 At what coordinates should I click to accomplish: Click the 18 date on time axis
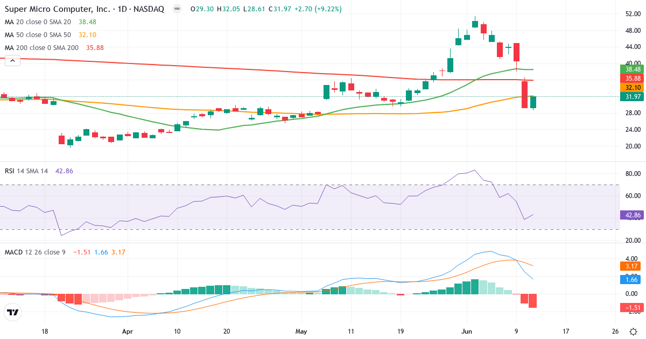coord(45,332)
